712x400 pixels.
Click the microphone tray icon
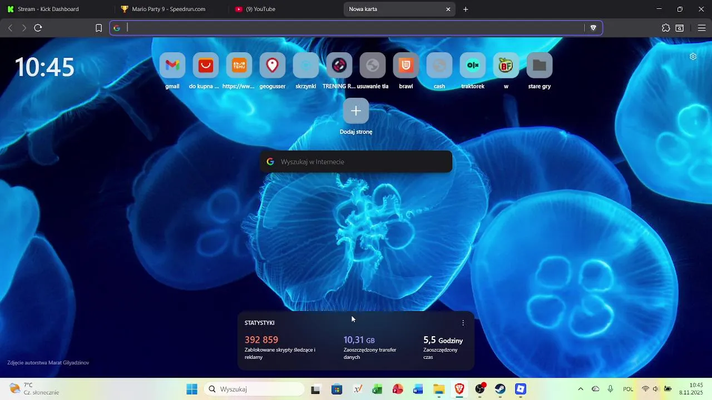click(x=611, y=389)
